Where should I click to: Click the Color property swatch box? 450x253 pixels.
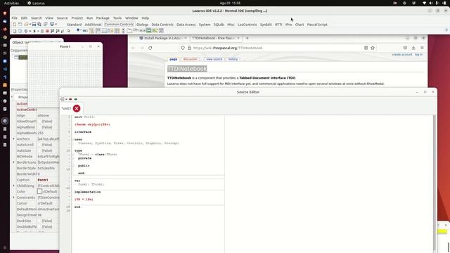pos(39,191)
